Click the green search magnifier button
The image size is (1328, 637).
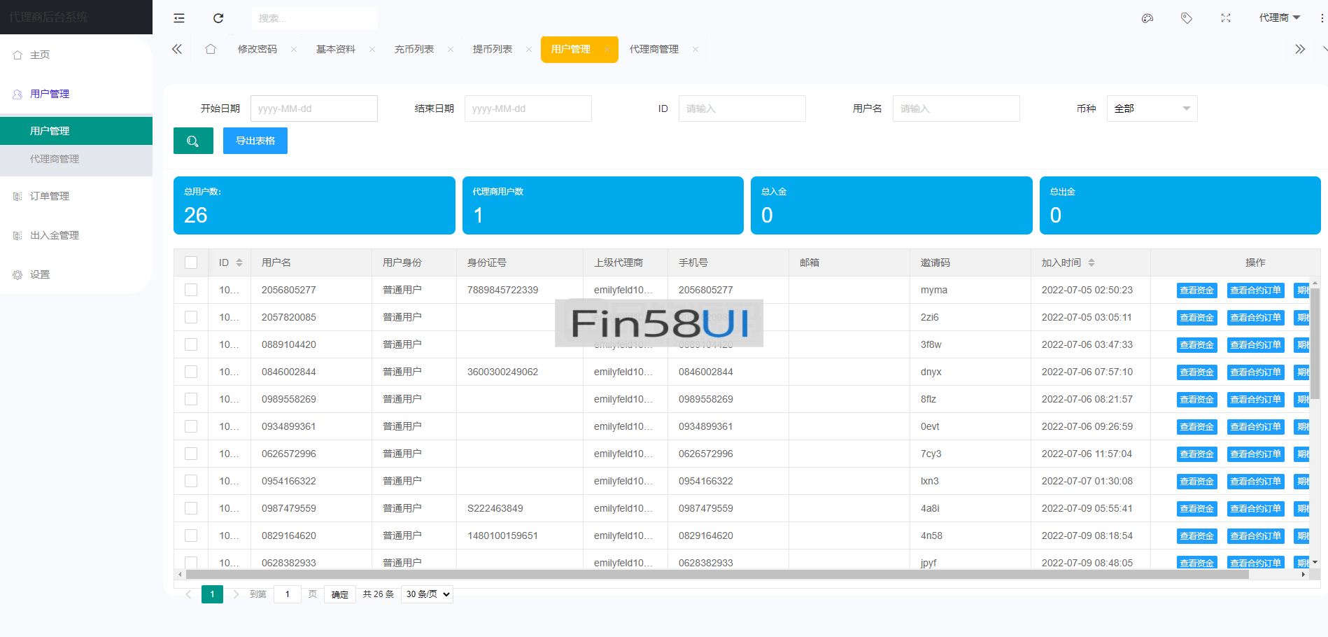click(x=193, y=141)
